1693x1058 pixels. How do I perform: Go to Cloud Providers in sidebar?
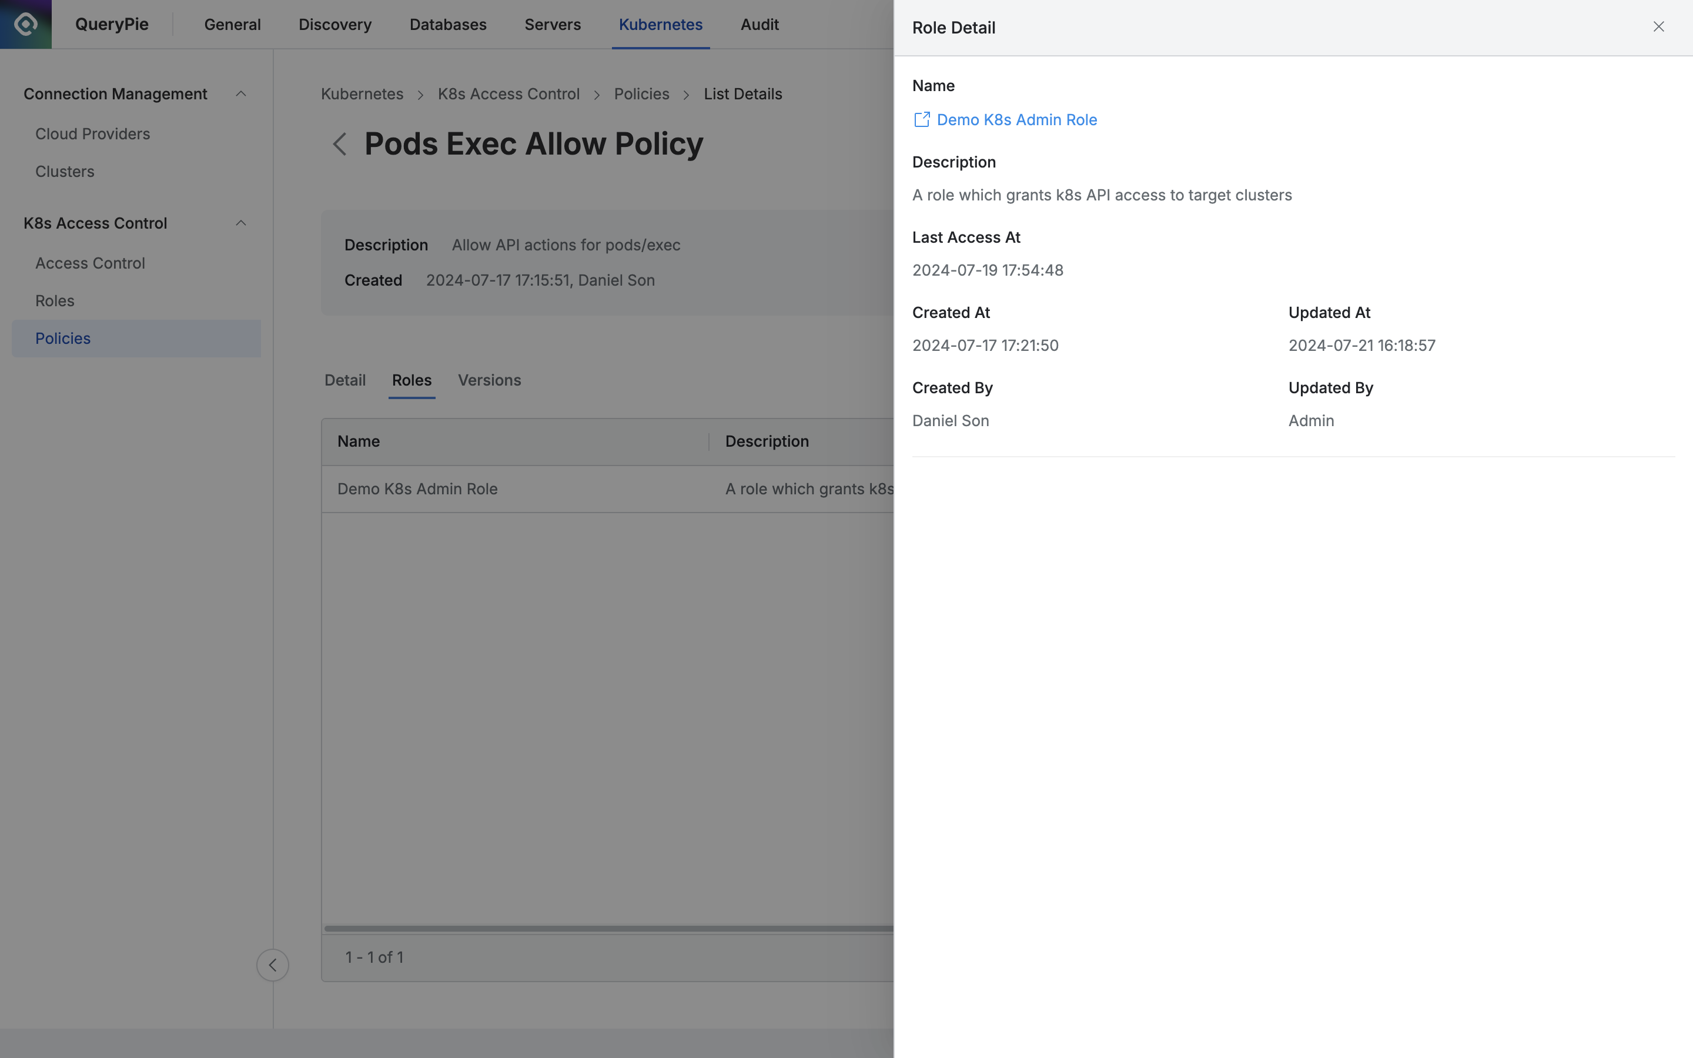[x=92, y=133]
